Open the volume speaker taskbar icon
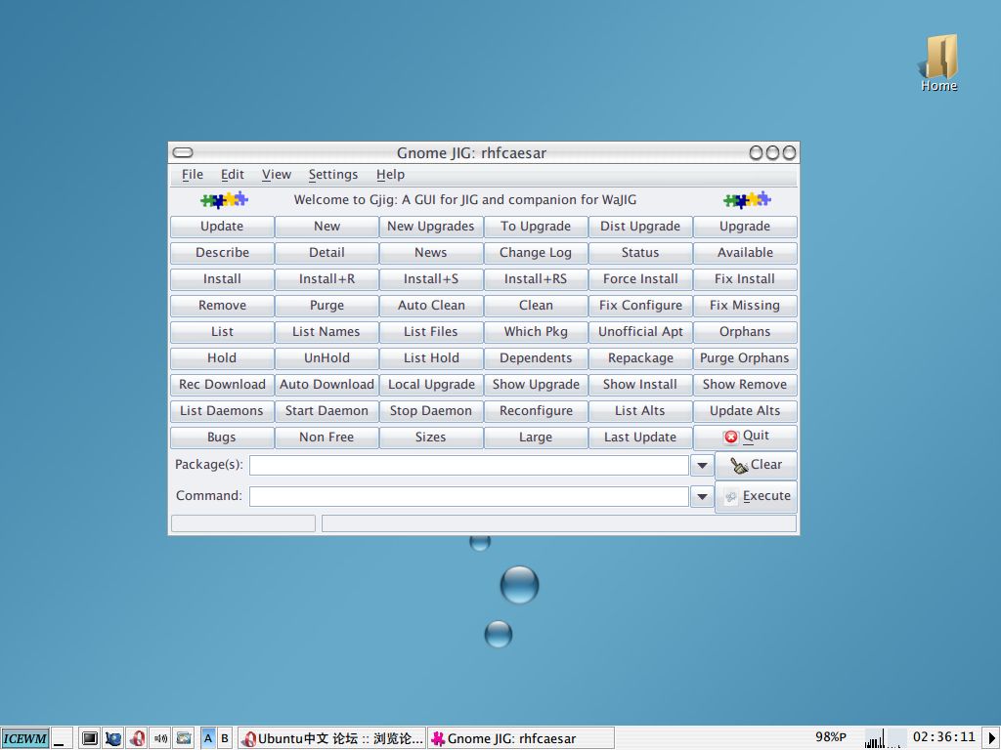 160,738
